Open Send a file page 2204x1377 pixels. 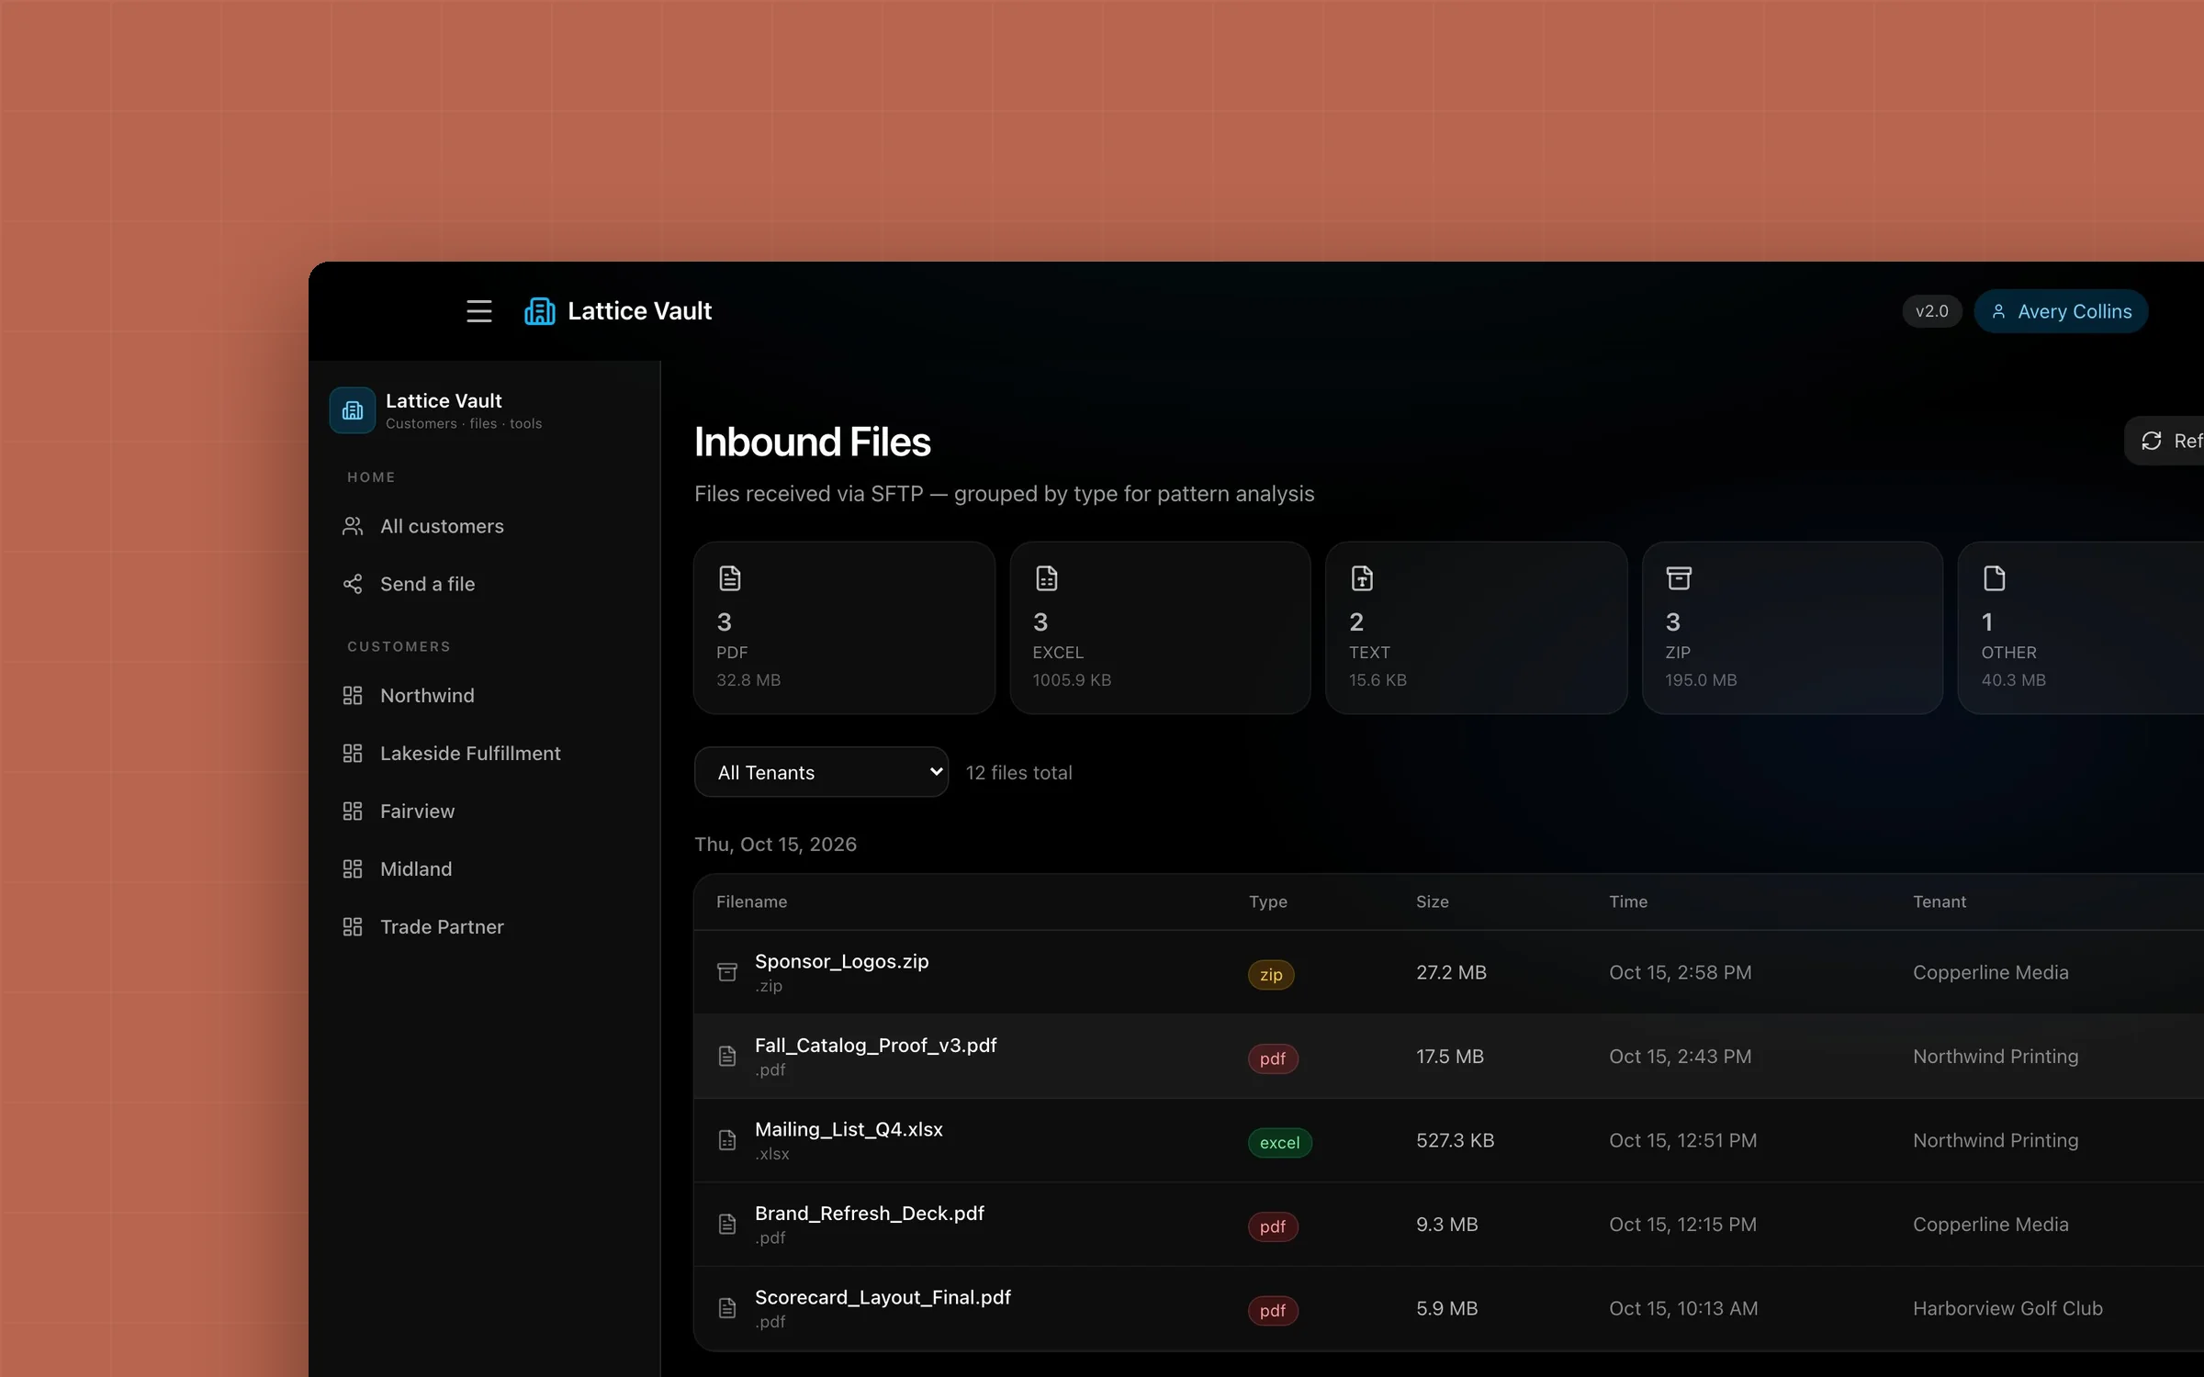(x=484, y=584)
